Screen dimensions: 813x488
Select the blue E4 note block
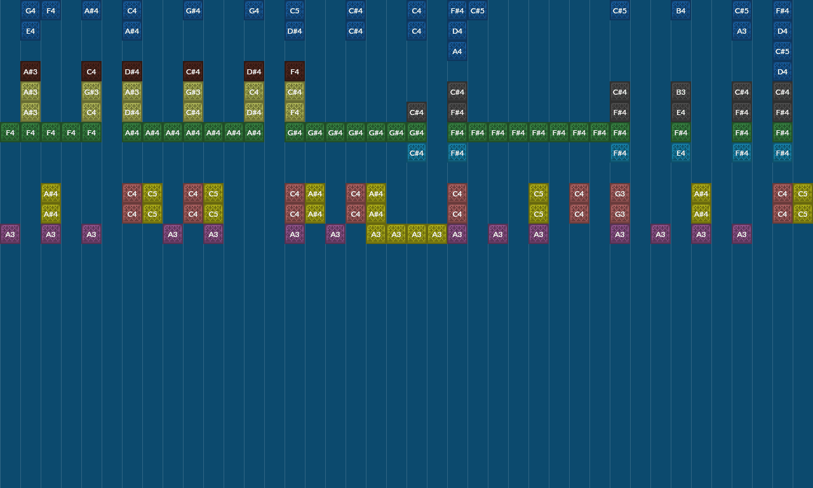(x=30, y=30)
